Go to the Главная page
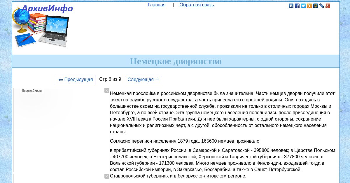The height and width of the screenshot is (183, 350). 157,5
